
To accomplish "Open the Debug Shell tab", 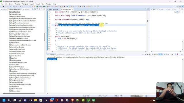I will [x=70, y=55].
